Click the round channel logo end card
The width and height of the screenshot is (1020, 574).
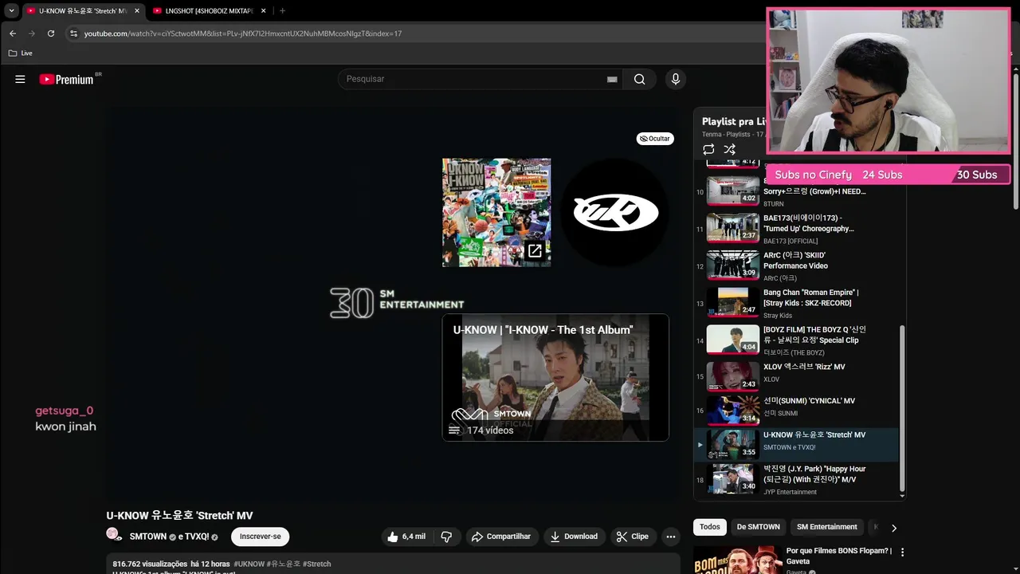[x=616, y=212]
